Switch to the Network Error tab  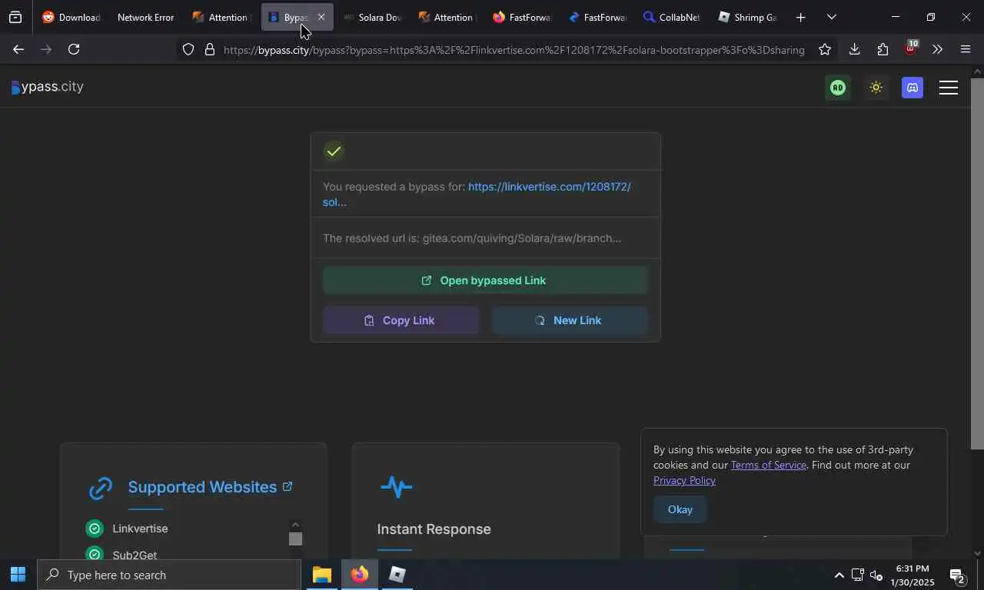click(145, 17)
